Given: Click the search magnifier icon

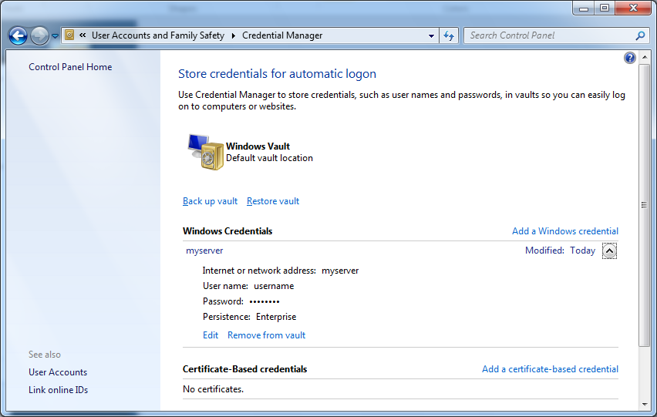Looking at the screenshot, I should click(640, 35).
